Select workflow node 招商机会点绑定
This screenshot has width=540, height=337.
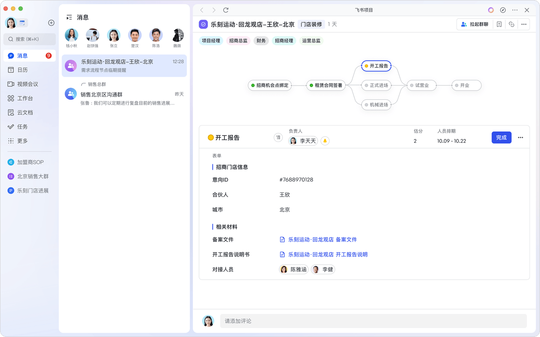(x=270, y=86)
